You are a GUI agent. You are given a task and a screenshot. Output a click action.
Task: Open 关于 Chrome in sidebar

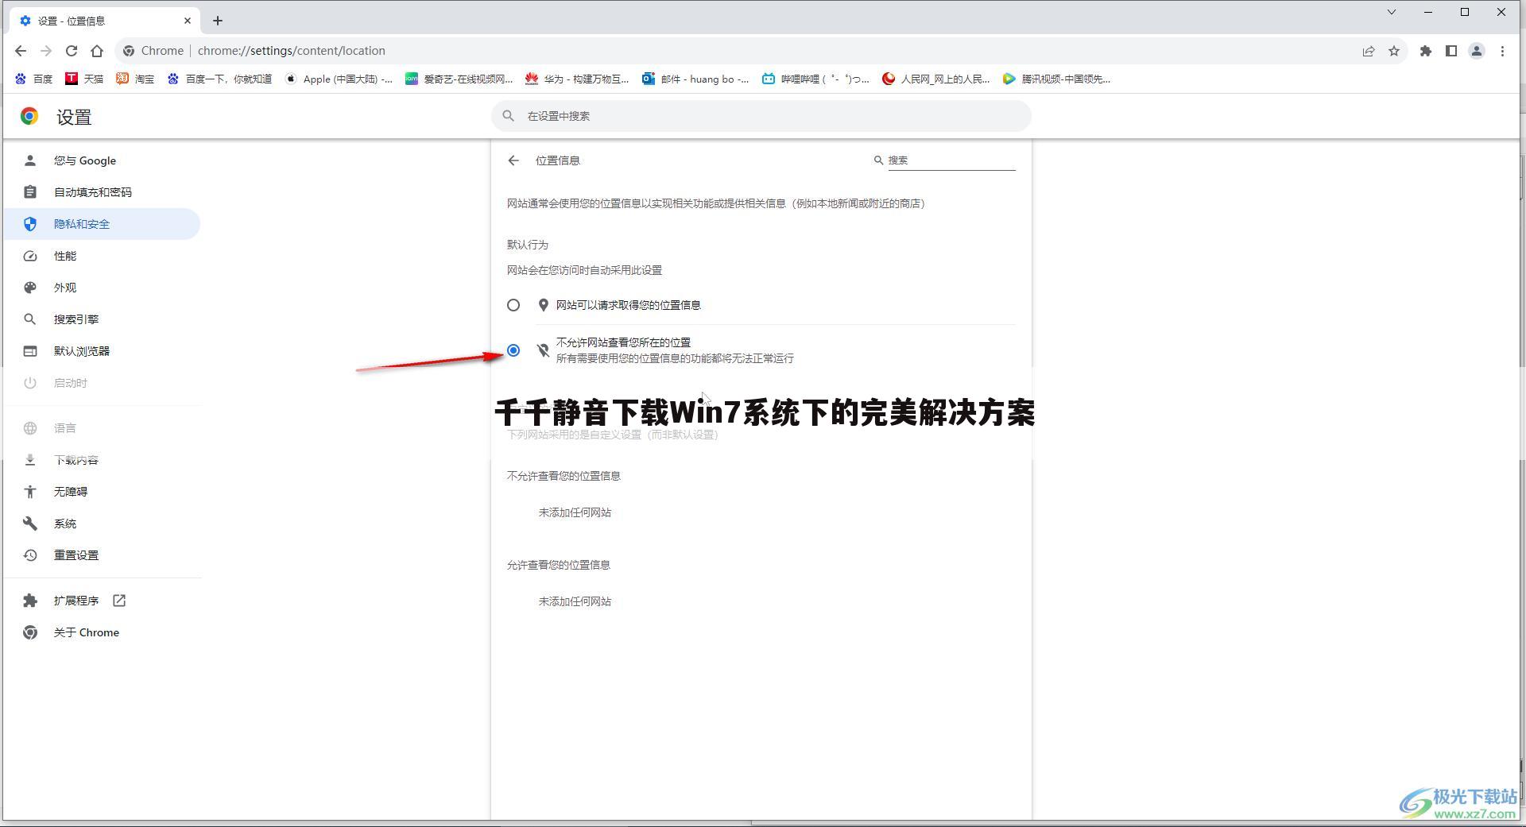(x=102, y=632)
